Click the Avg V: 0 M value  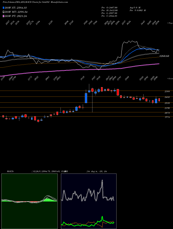click(135, 8)
